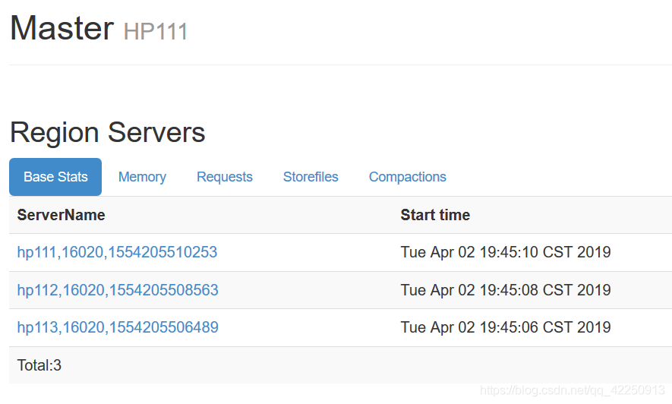Show the Storefiles tab
Image resolution: width=672 pixels, height=404 pixels.
[x=311, y=177]
